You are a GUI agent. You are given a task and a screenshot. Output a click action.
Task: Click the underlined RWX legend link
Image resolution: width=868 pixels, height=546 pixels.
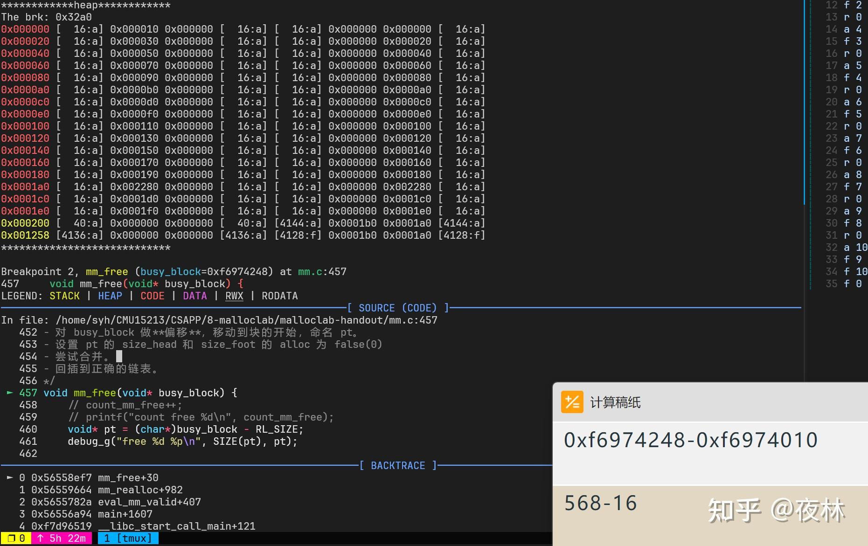pyautogui.click(x=234, y=296)
